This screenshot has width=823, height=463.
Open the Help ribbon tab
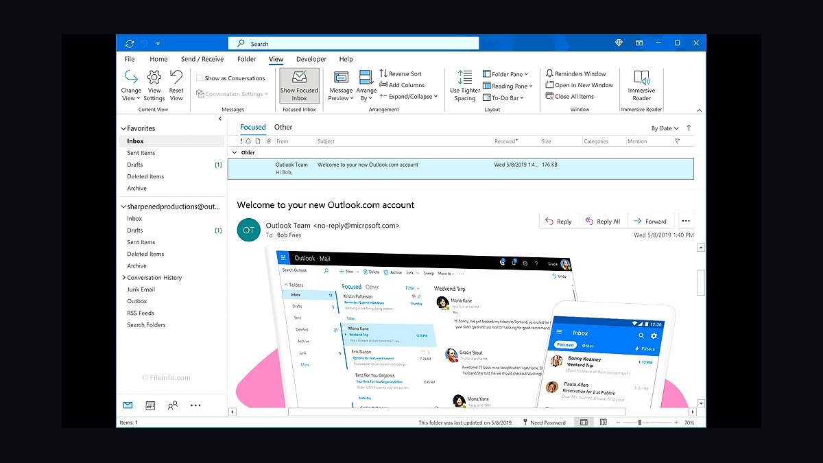click(346, 59)
